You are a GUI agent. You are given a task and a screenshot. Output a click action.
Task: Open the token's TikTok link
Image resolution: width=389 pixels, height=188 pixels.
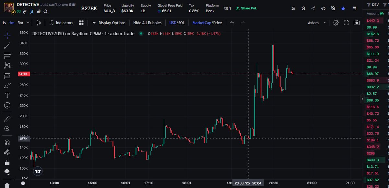pos(39,11)
